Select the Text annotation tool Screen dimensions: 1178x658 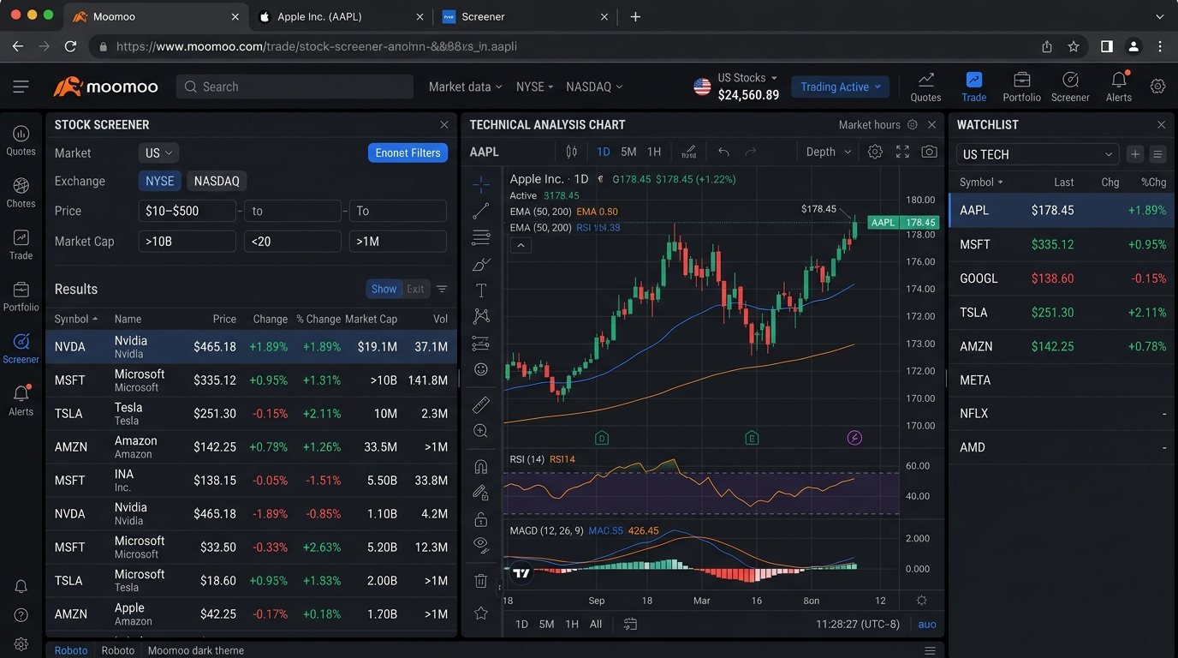[x=480, y=290]
